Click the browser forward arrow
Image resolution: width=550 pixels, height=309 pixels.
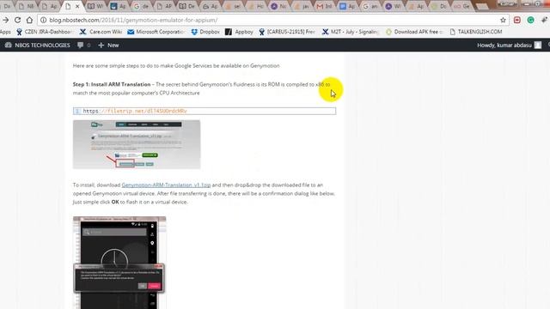pyautogui.click(x=6, y=21)
